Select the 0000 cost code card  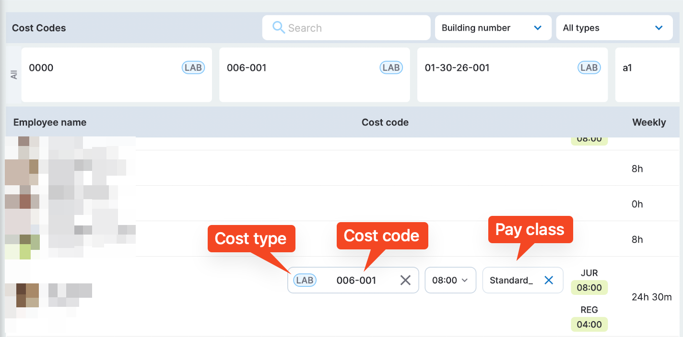[x=117, y=75]
